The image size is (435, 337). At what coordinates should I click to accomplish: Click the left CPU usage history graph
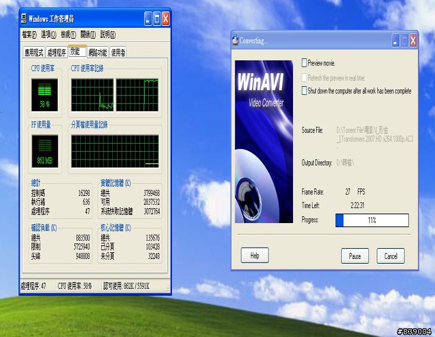92,95
